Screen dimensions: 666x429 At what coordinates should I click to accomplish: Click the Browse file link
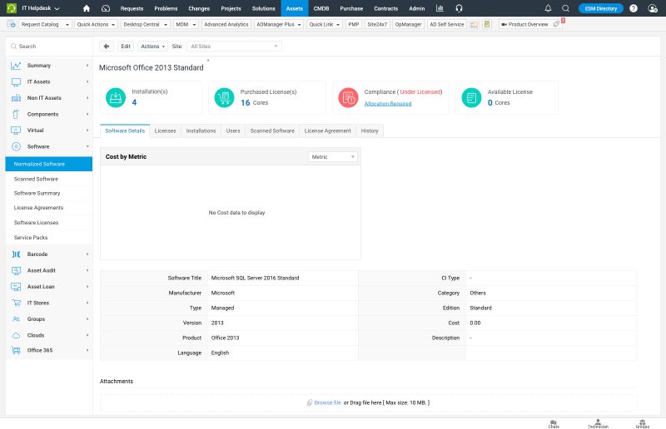point(327,402)
